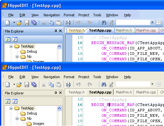Image resolution: width=164 pixels, height=126 pixels.
Task: Click Redo arrow in top window toolbar
Action: (90, 23)
